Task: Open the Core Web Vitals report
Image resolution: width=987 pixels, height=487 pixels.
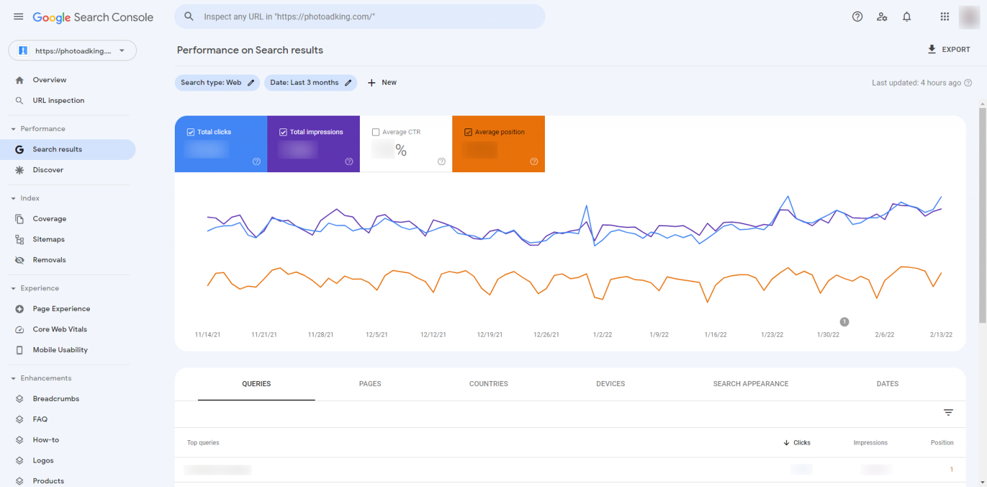Action: 59,329
